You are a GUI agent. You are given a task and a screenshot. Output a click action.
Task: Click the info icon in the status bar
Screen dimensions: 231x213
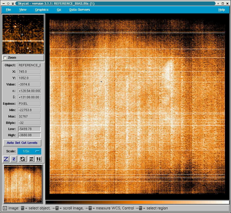pos(5,208)
